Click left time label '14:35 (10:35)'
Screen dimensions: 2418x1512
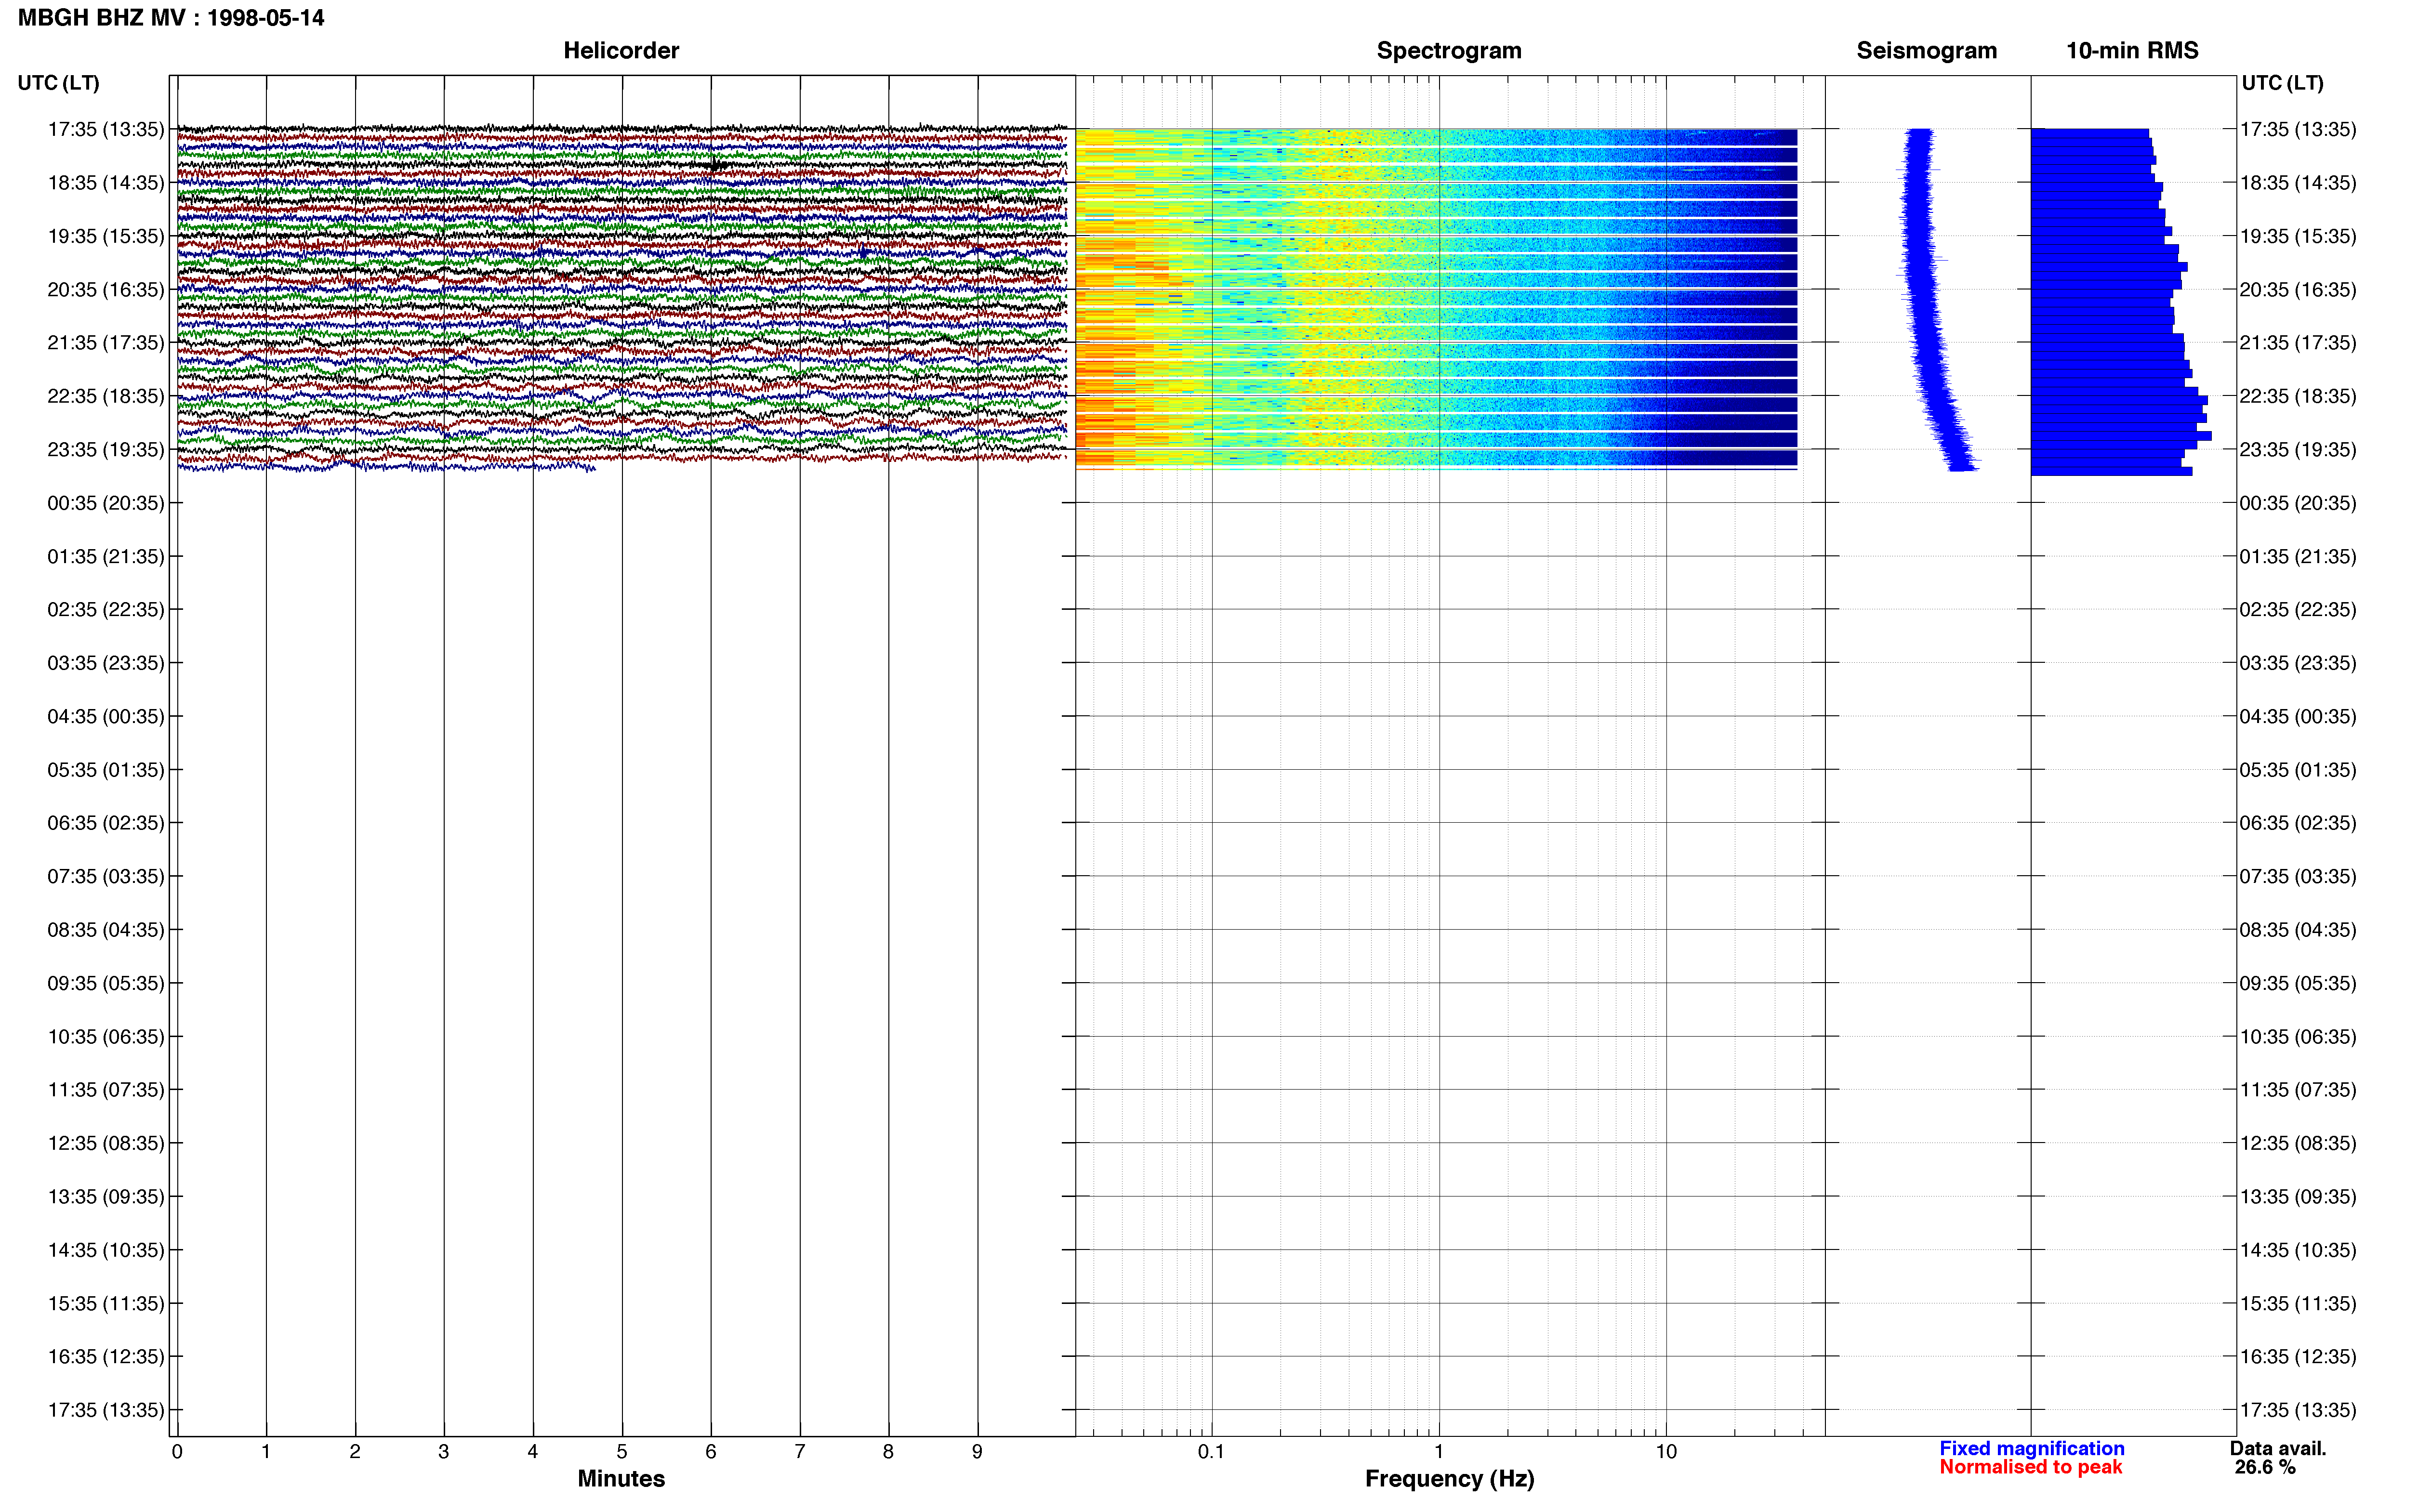click(x=106, y=1250)
